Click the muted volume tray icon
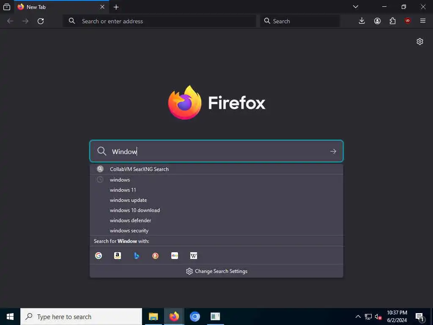The image size is (433, 325). tap(378, 317)
